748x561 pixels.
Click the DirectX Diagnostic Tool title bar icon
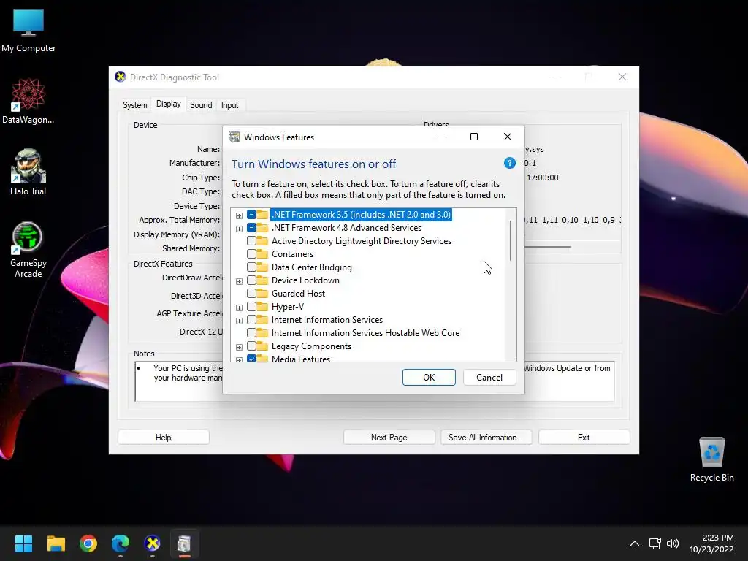coord(121,77)
